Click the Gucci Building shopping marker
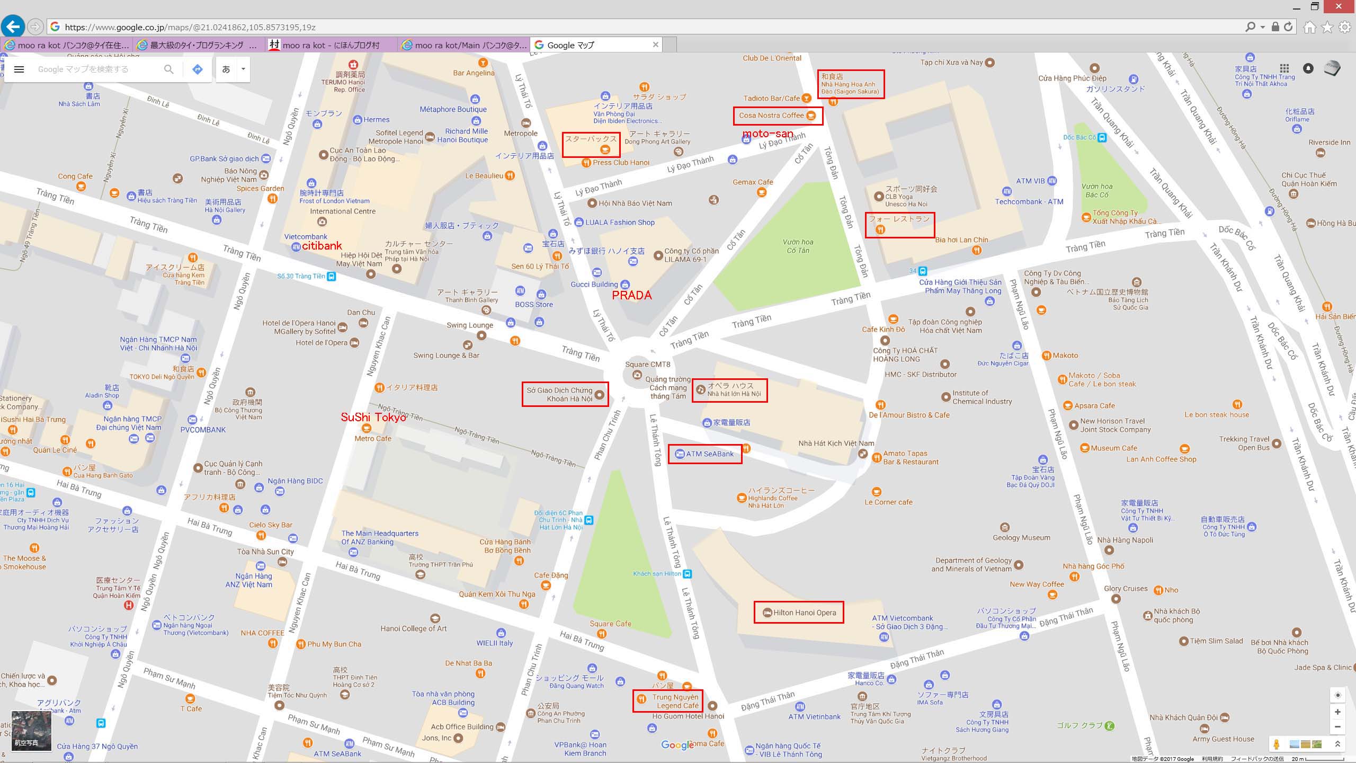 tap(625, 285)
